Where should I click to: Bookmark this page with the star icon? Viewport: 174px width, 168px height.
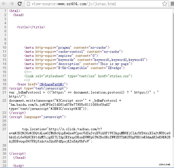pos(164,4)
